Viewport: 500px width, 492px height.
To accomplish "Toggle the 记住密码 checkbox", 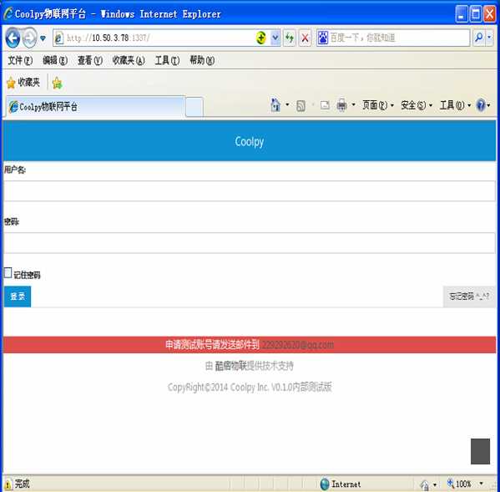I will coord(8,273).
